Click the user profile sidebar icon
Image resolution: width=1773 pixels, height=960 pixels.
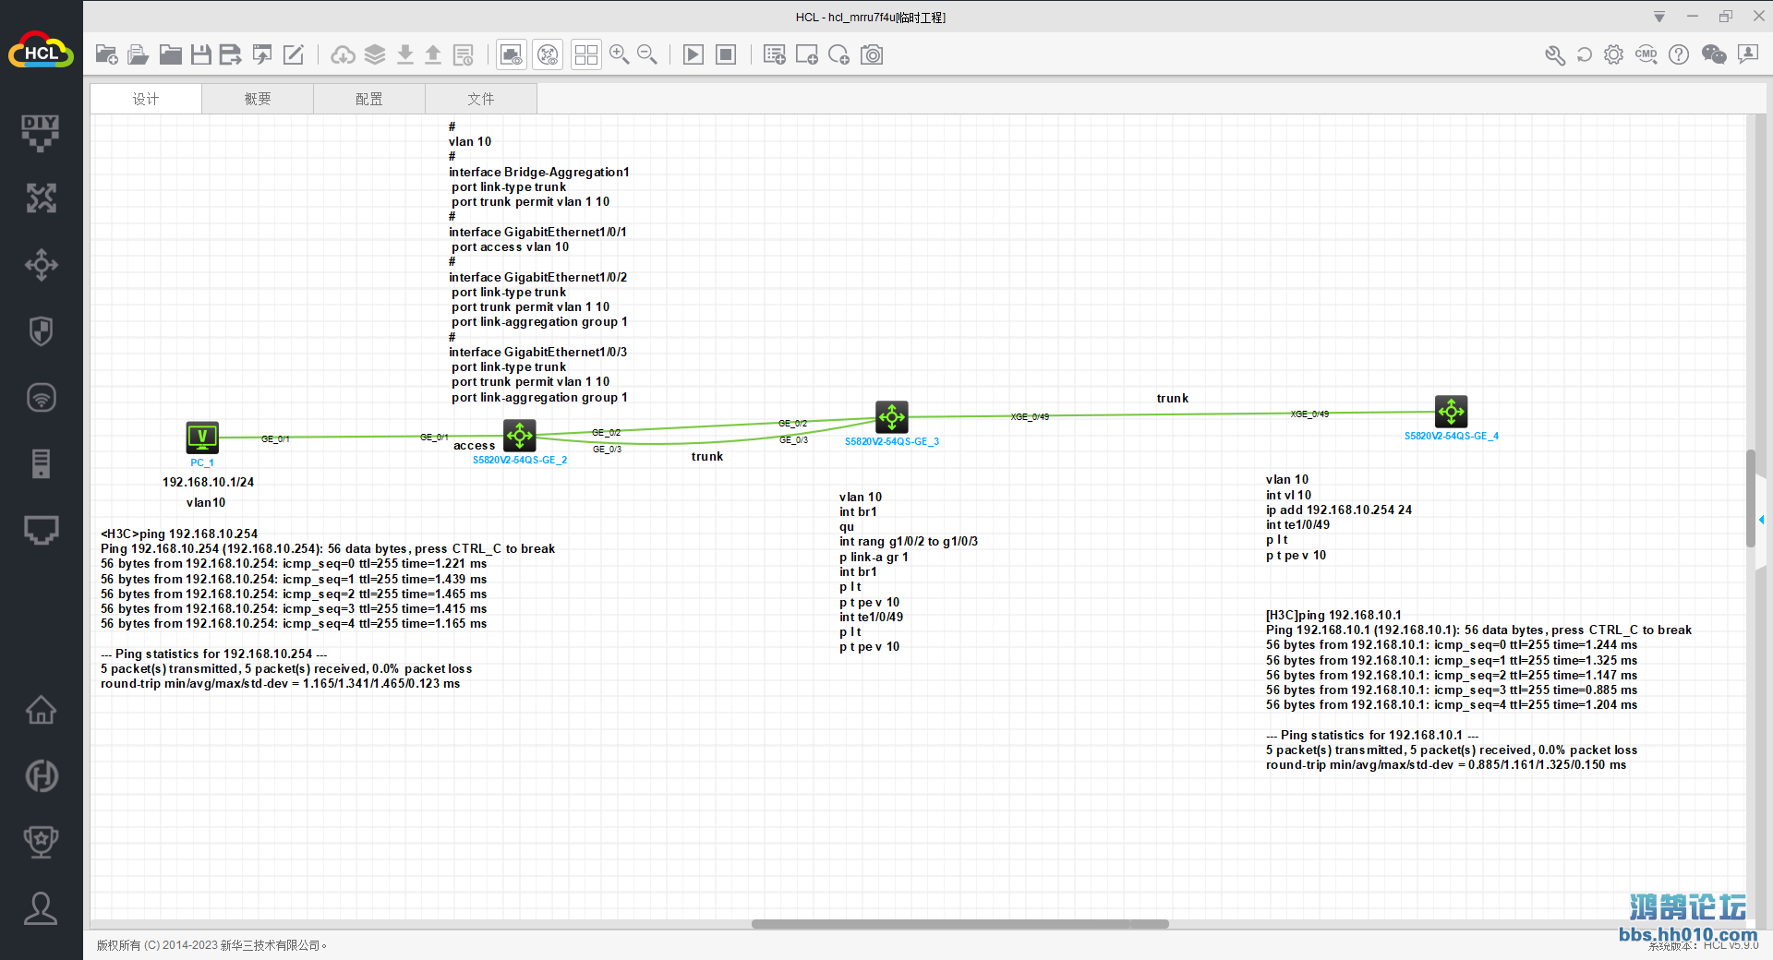click(41, 908)
